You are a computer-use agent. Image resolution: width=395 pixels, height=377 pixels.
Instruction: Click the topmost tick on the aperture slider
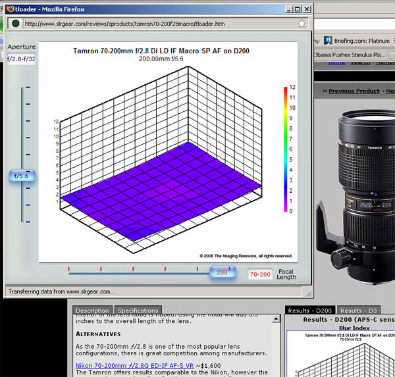pyautogui.click(x=28, y=87)
